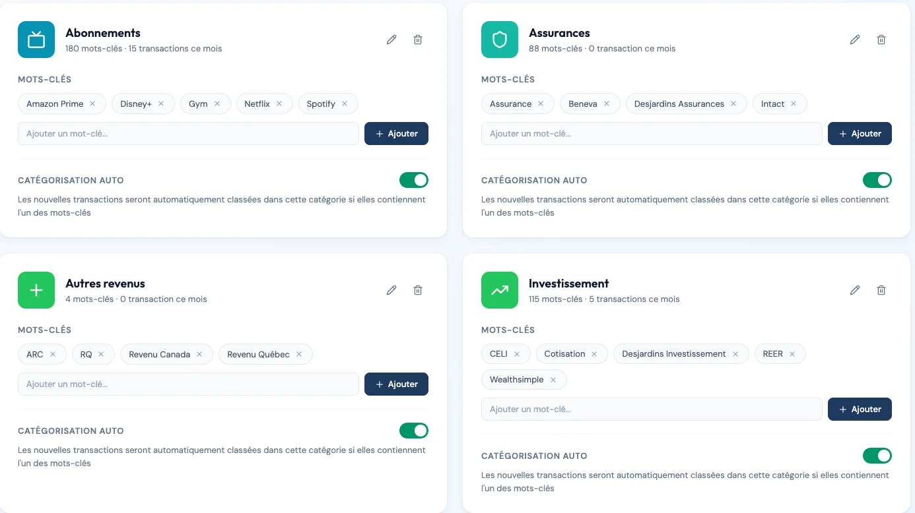915x513 pixels.
Task: Click the pencil edit icon for Autres revenus
Action: click(x=391, y=290)
